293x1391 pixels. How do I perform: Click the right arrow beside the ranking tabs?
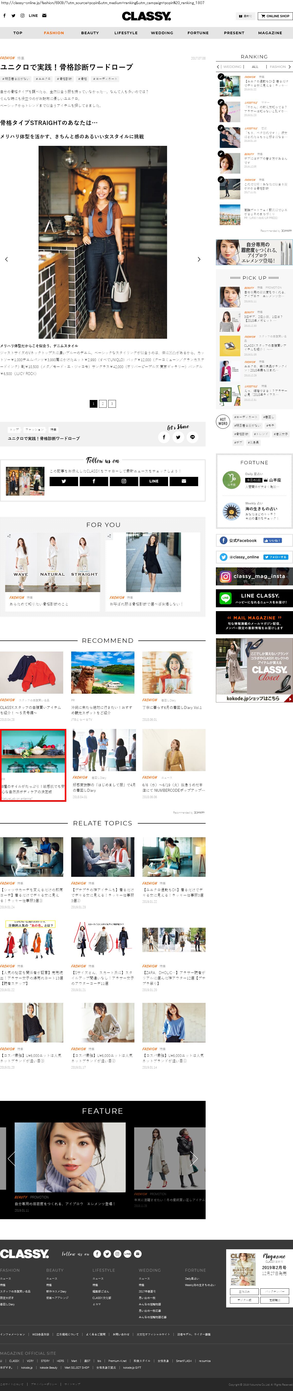click(290, 67)
